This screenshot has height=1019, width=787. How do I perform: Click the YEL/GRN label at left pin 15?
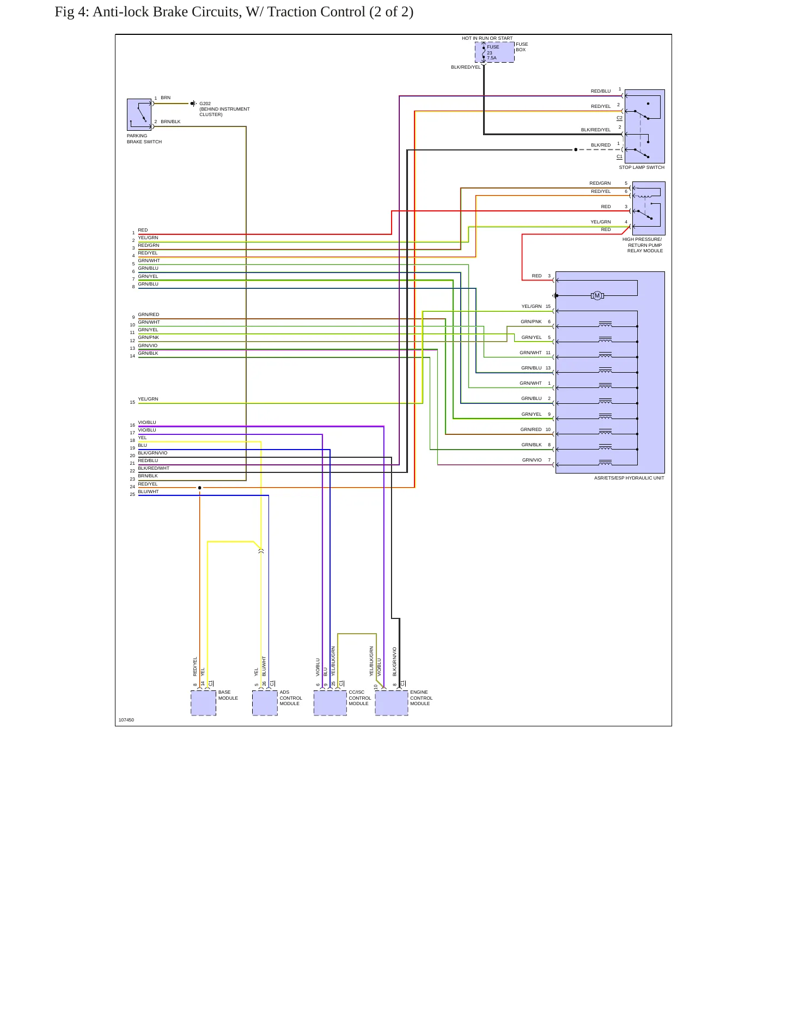[x=148, y=399]
